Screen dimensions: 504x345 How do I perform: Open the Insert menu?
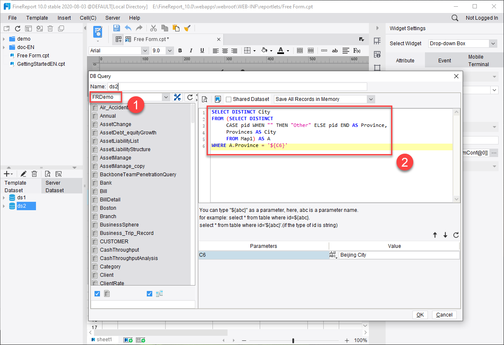pyautogui.click(x=64, y=18)
